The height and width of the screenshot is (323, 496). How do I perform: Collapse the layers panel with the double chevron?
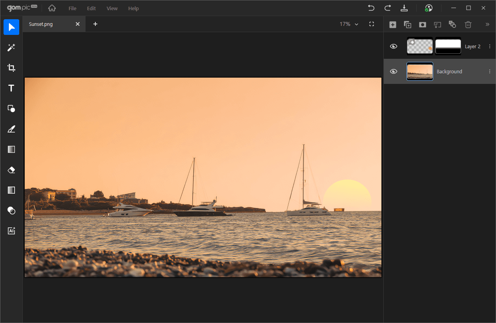click(487, 24)
